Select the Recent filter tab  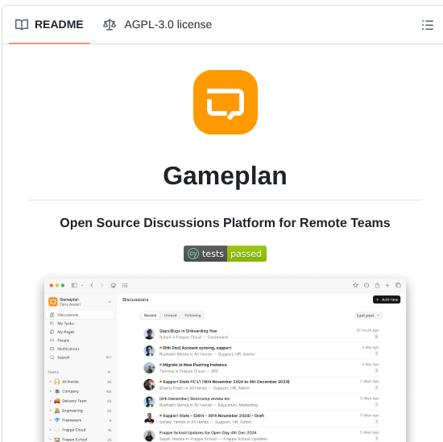(x=150, y=316)
